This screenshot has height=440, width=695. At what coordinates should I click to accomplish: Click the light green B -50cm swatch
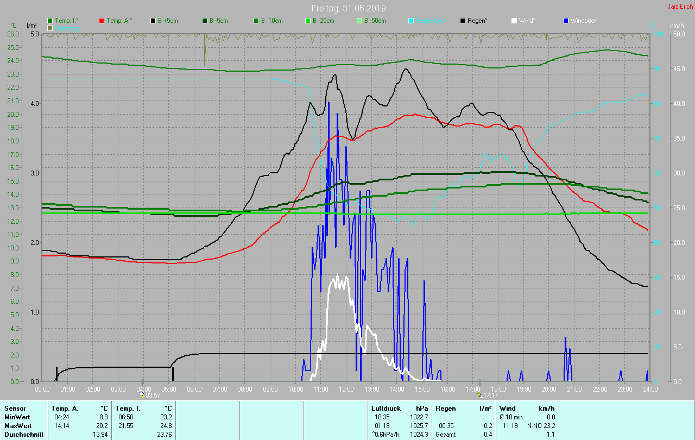click(x=359, y=21)
